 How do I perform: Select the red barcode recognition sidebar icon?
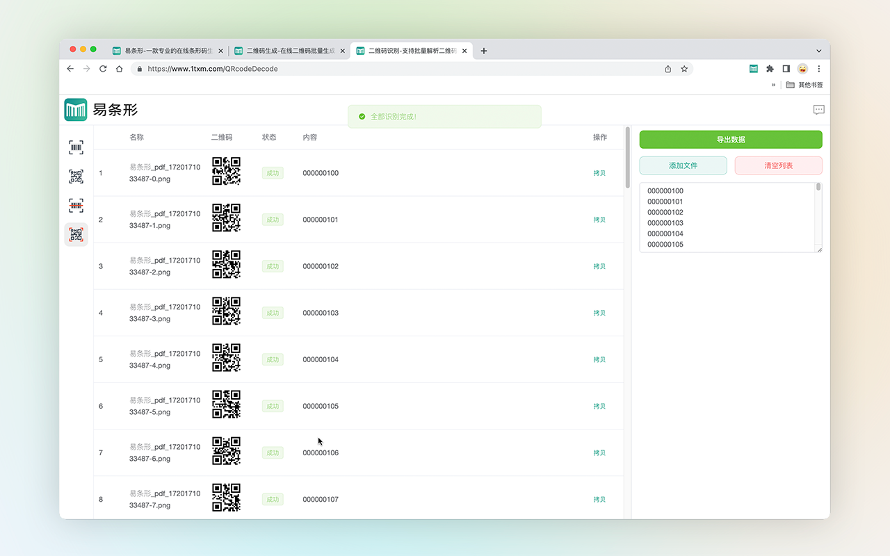click(76, 206)
